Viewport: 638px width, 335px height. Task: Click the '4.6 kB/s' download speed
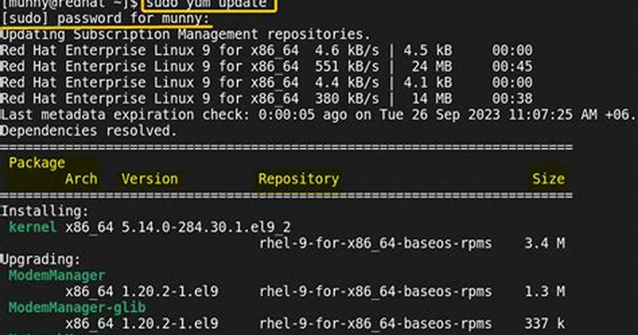point(347,51)
